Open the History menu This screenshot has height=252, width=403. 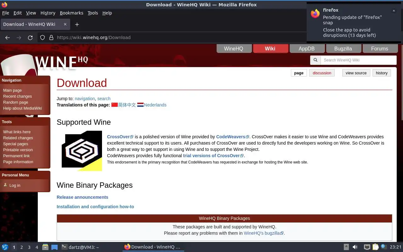48,13
